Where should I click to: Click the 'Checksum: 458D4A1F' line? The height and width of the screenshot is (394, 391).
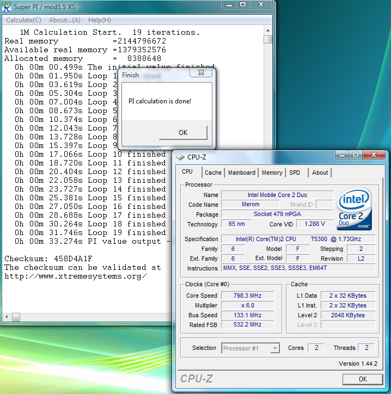(x=48, y=258)
